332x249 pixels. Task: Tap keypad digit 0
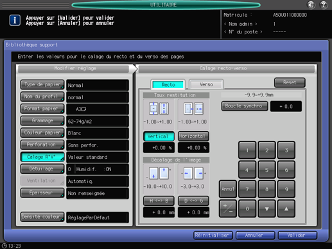(247, 208)
